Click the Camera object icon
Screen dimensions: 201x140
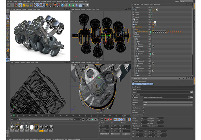click(x=84, y=5)
